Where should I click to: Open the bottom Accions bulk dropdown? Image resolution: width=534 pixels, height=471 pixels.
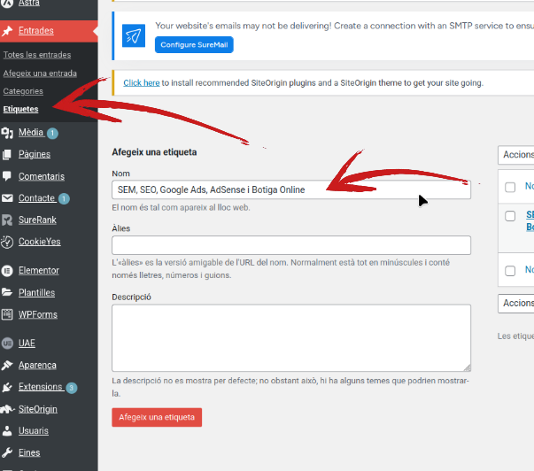pyautogui.click(x=516, y=303)
